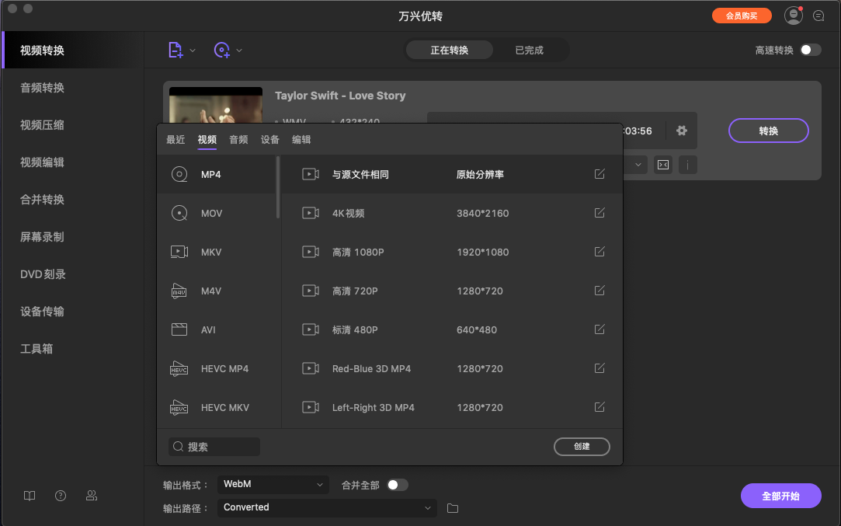Open the Converted output path dropdown
This screenshot has width=841, height=526.
point(326,507)
